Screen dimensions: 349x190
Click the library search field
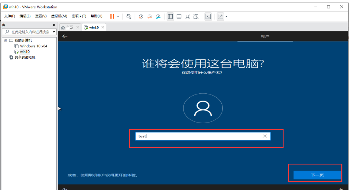pos(29,32)
